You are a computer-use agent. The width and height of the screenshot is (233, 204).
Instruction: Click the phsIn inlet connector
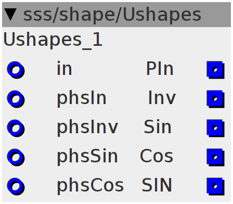(16, 99)
